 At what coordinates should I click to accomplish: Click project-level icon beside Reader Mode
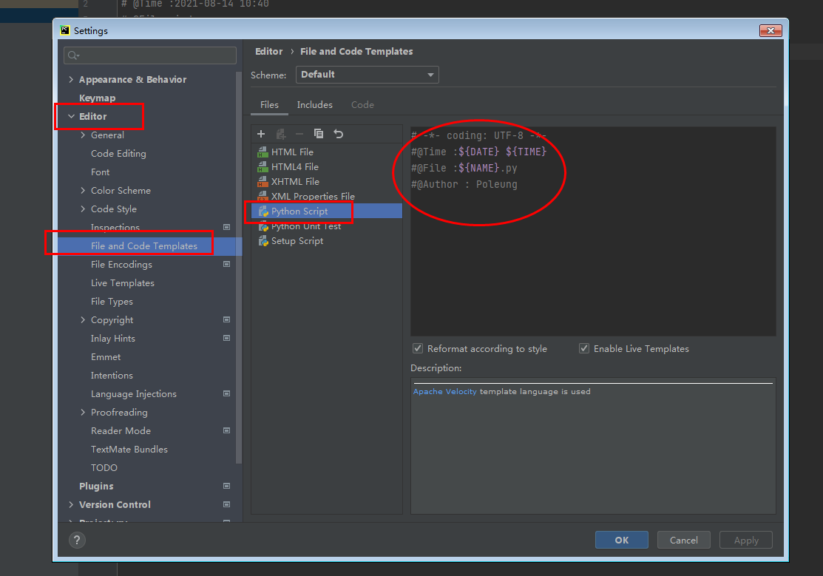pos(227,430)
